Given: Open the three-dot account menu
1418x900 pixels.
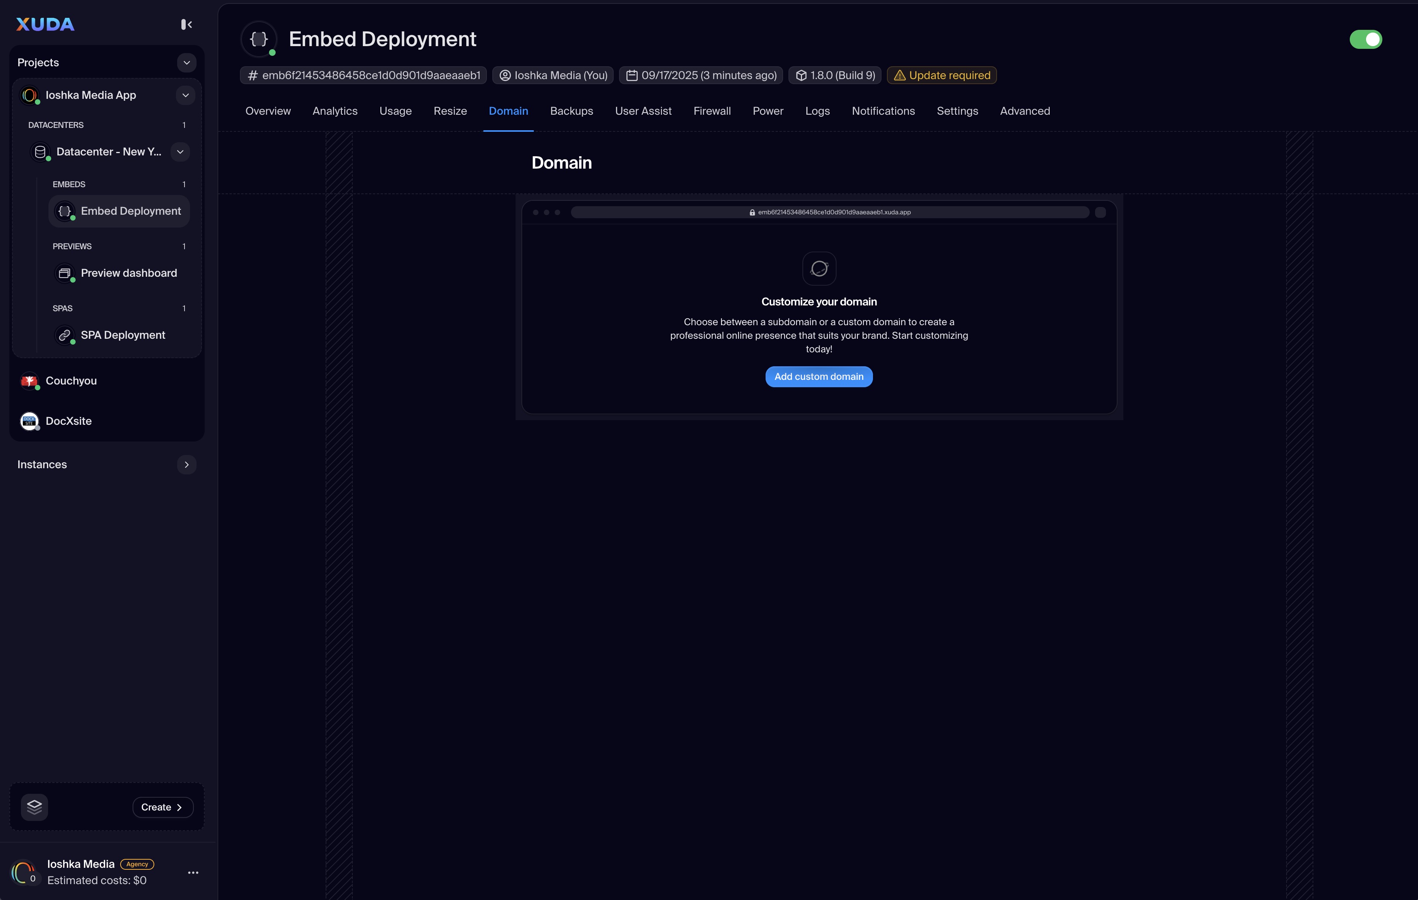Looking at the screenshot, I should (x=193, y=872).
